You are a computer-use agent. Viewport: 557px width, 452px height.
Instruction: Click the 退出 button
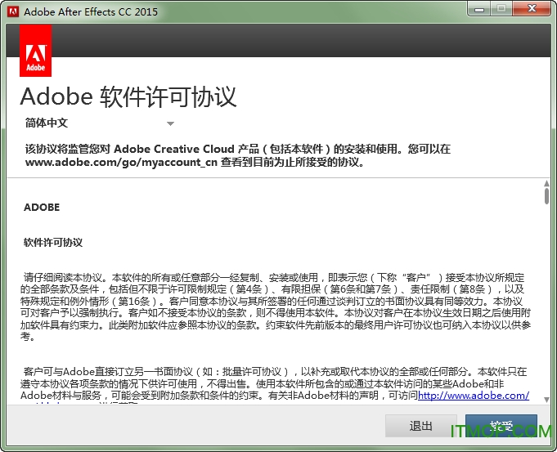pyautogui.click(x=421, y=425)
